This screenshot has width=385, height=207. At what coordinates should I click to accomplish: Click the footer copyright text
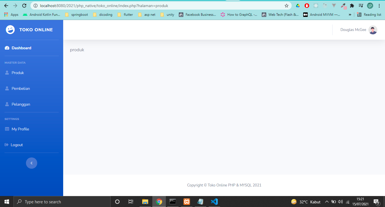(x=224, y=185)
